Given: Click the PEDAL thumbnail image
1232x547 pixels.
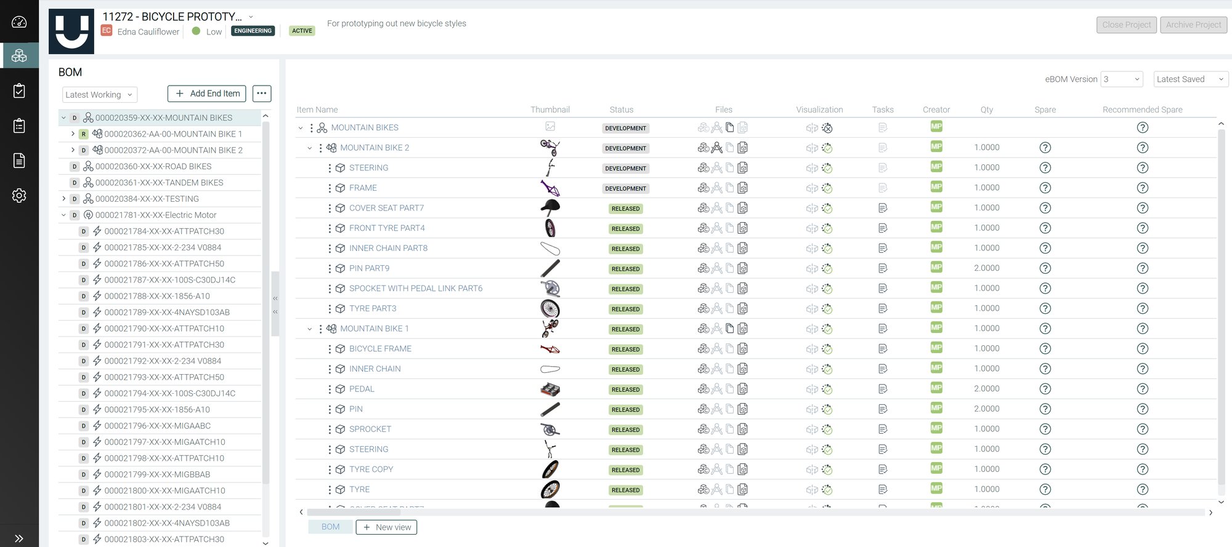Looking at the screenshot, I should pos(550,389).
